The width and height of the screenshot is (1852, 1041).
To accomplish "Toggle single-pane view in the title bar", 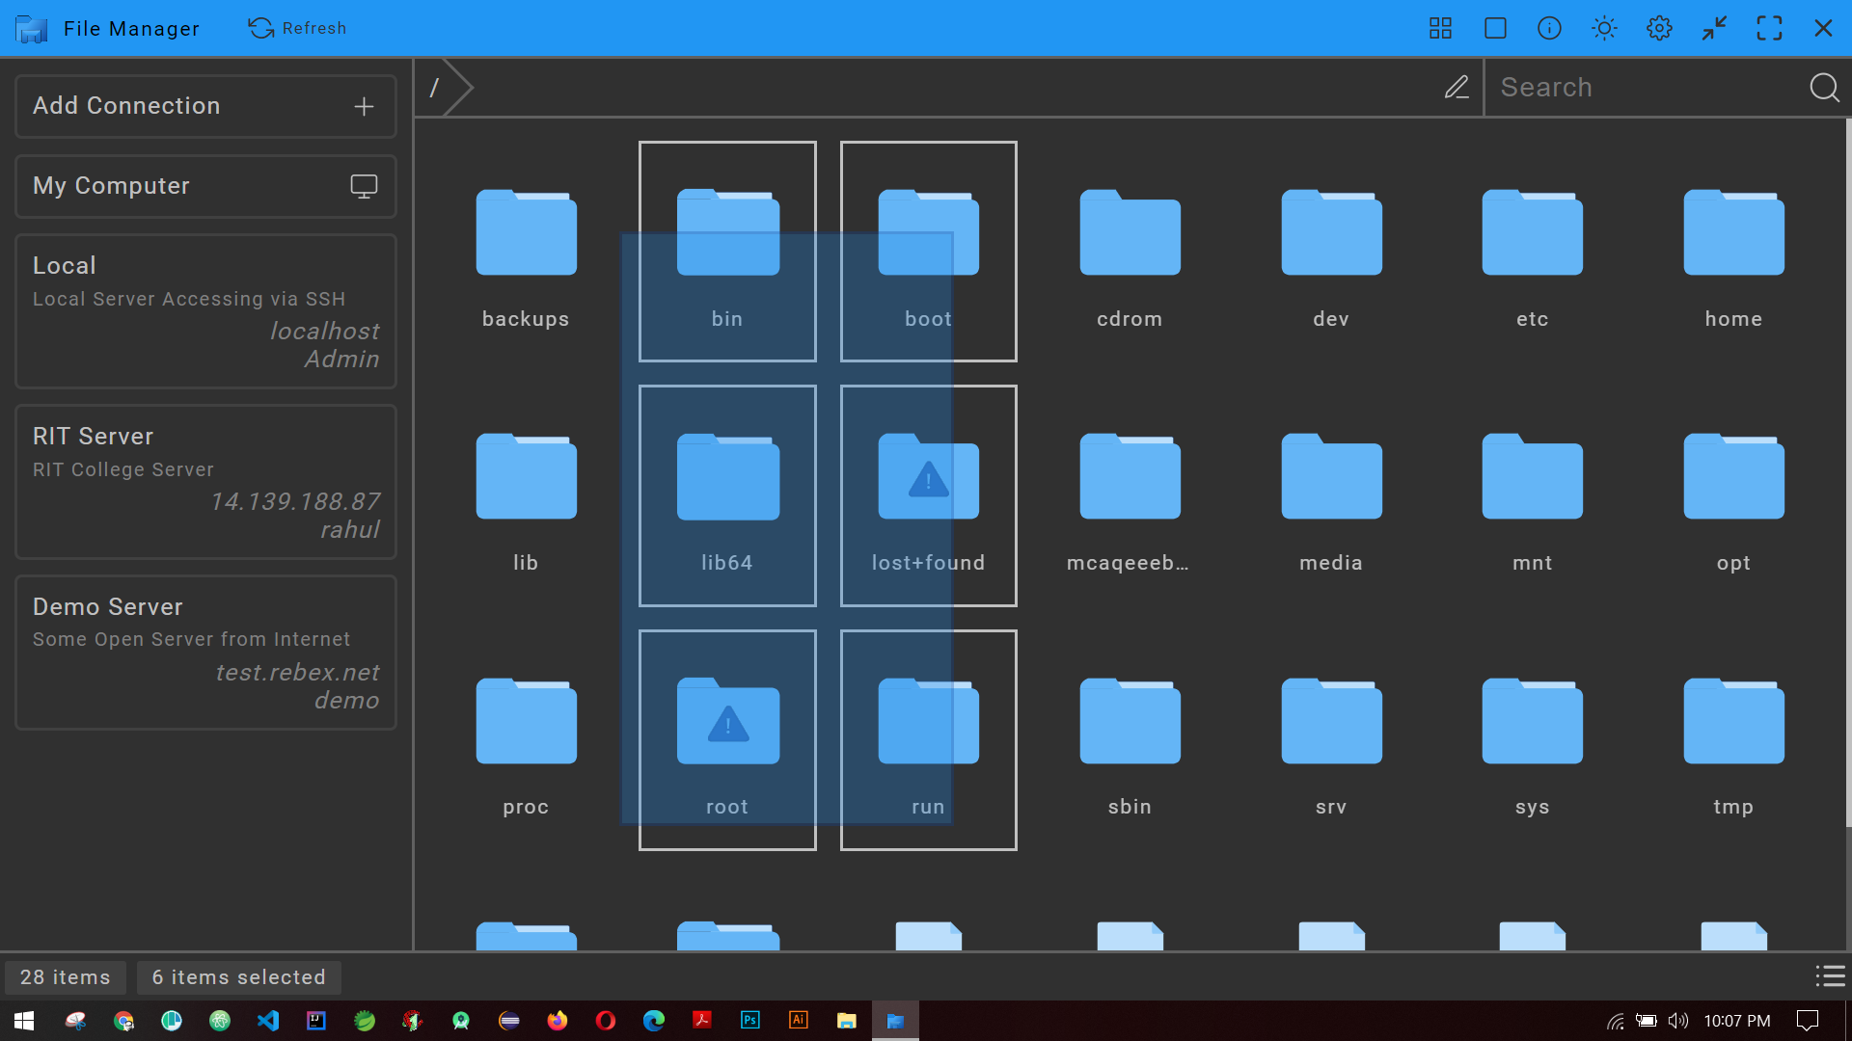I will click(x=1495, y=28).
